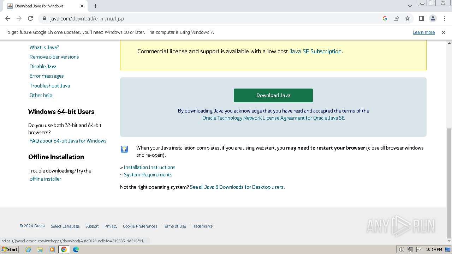Go forward to the next page
The image size is (452, 254).
coord(19,18)
